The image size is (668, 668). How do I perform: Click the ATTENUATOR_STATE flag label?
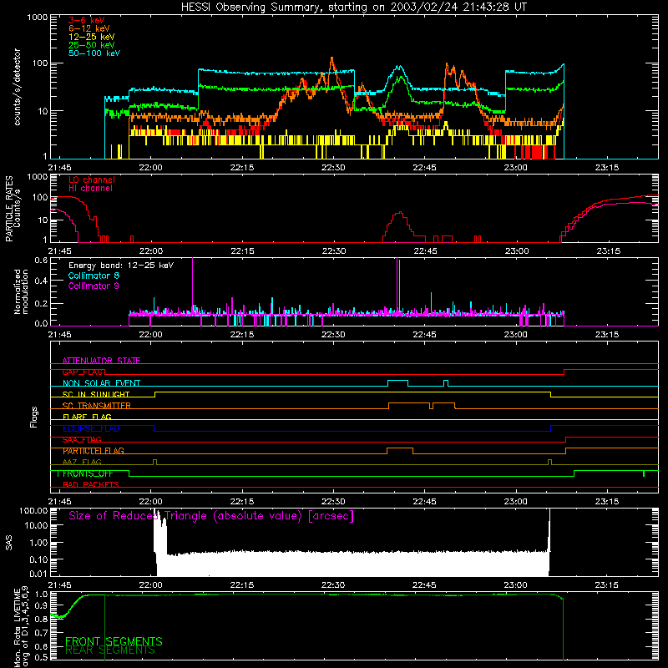[101, 361]
